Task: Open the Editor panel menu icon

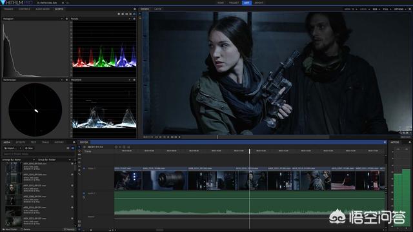Action: click(x=385, y=142)
